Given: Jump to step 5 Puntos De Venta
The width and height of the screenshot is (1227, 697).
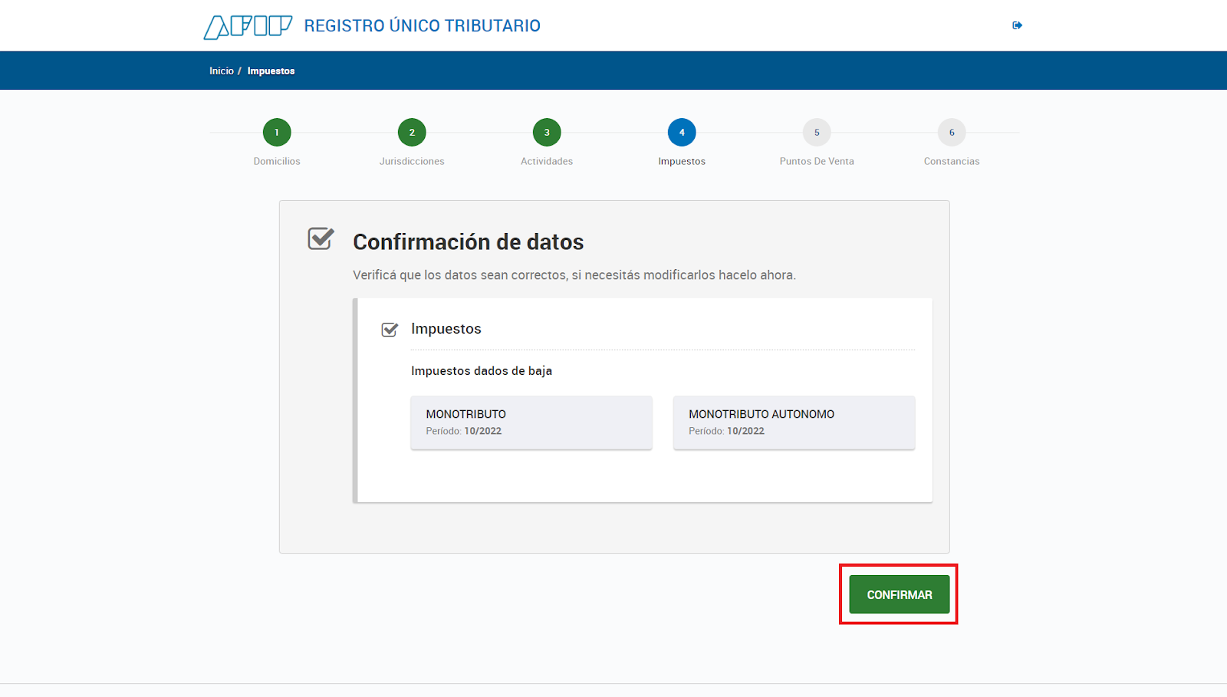Looking at the screenshot, I should 817,133.
